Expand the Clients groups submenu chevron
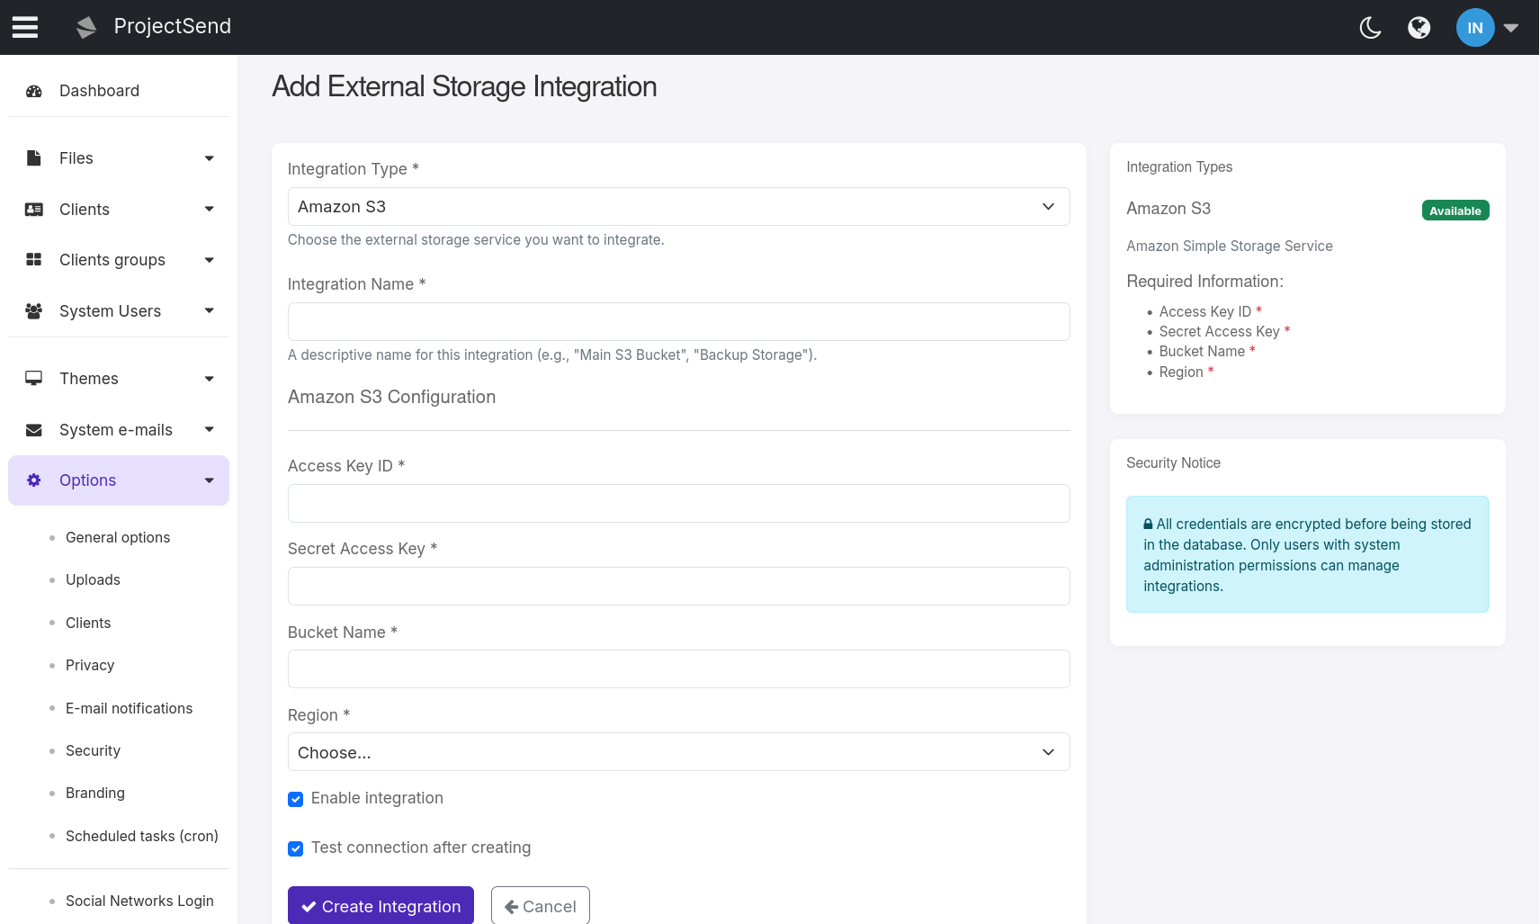This screenshot has height=924, width=1540. [x=209, y=260]
